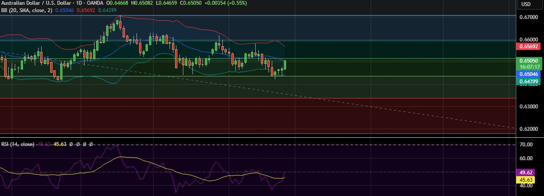Click the yellow 45.63 RSI MA axis label

point(526,179)
